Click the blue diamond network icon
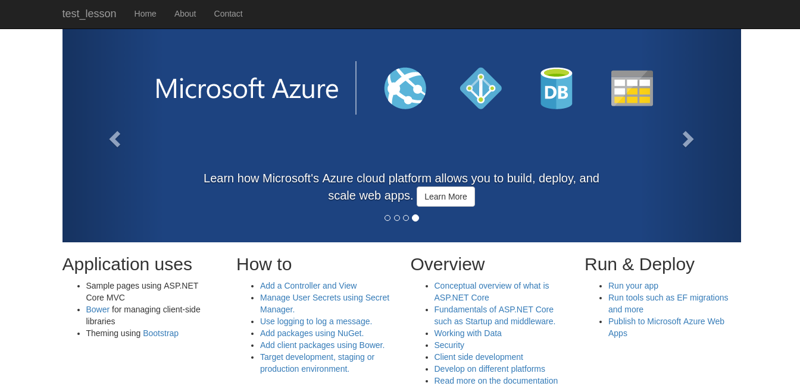This screenshot has height=389, width=800. 481,88
